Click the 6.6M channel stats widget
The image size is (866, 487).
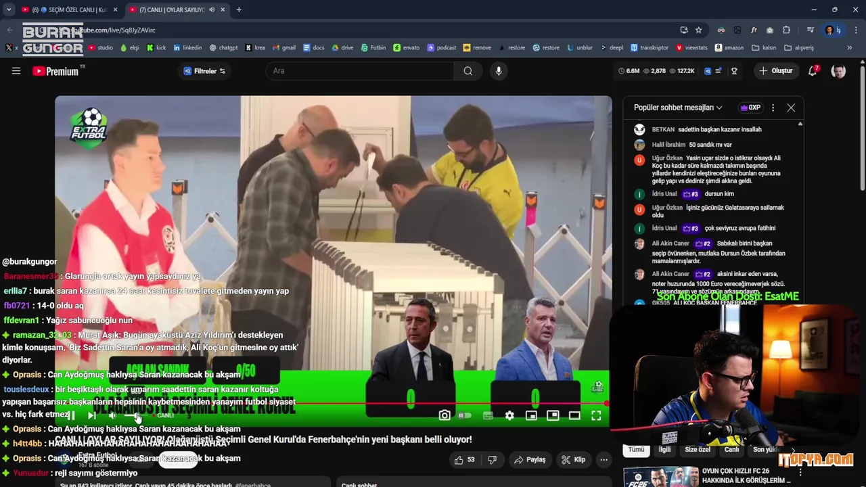coord(629,71)
